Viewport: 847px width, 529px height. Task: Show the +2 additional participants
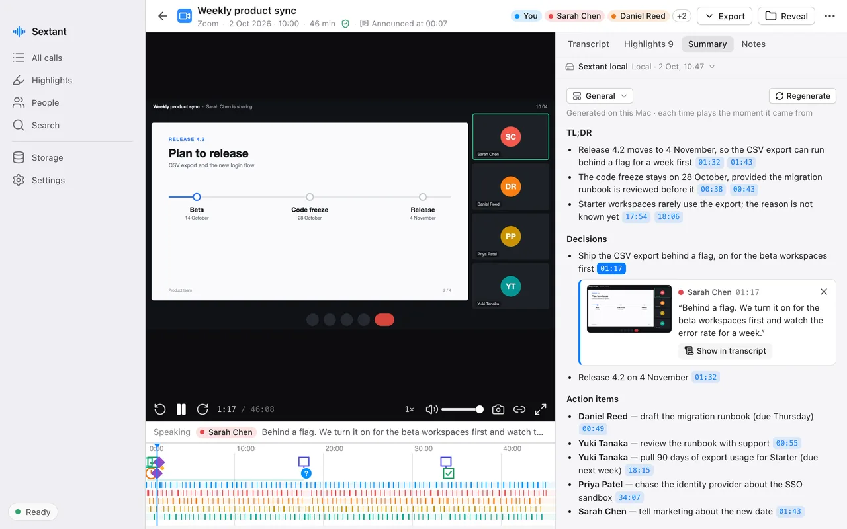pyautogui.click(x=682, y=16)
